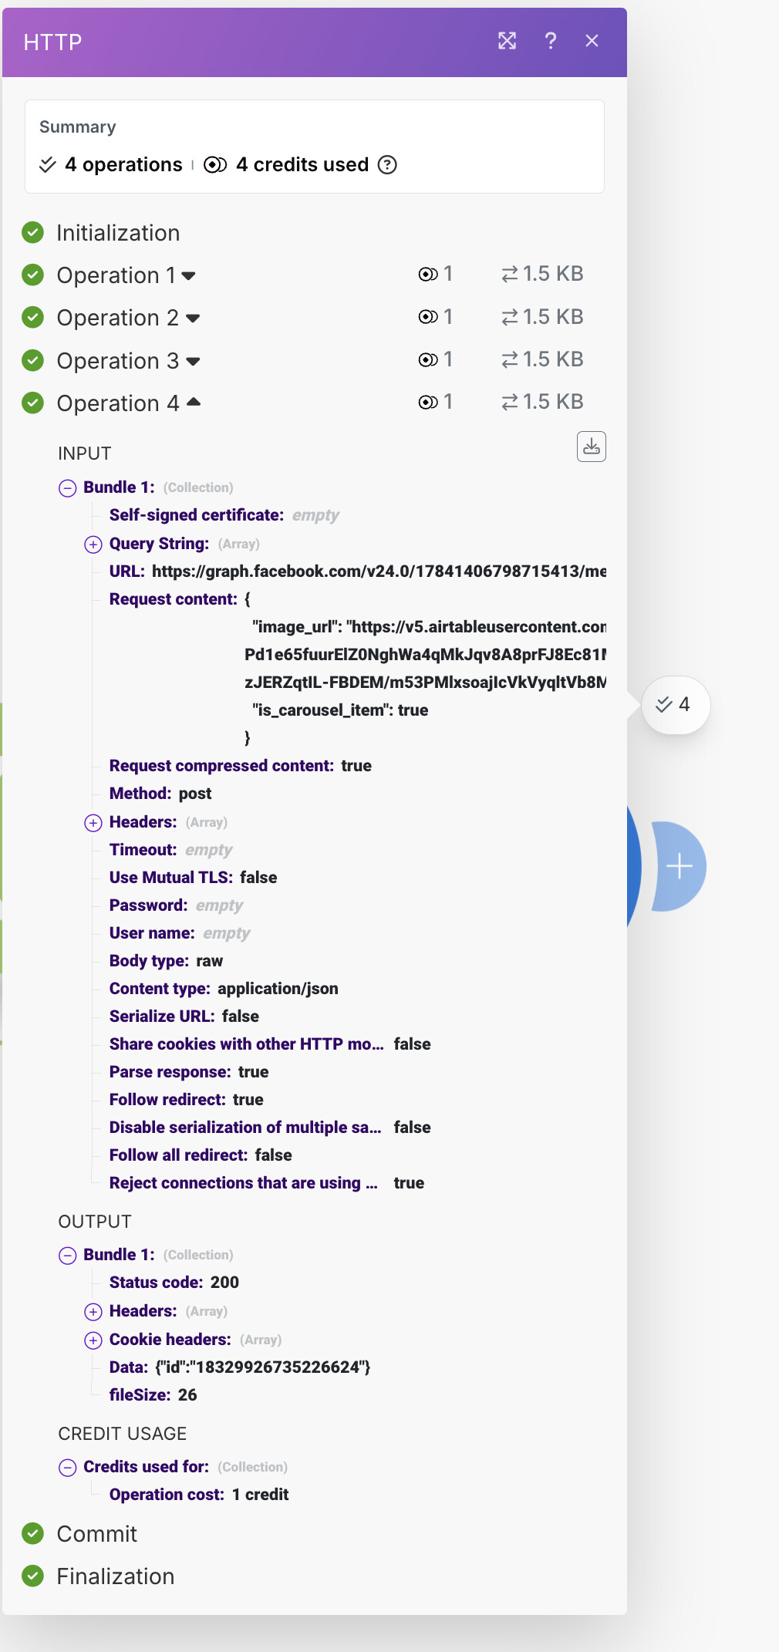Expand the Query String array
The width and height of the screenshot is (779, 1652).
point(93,544)
